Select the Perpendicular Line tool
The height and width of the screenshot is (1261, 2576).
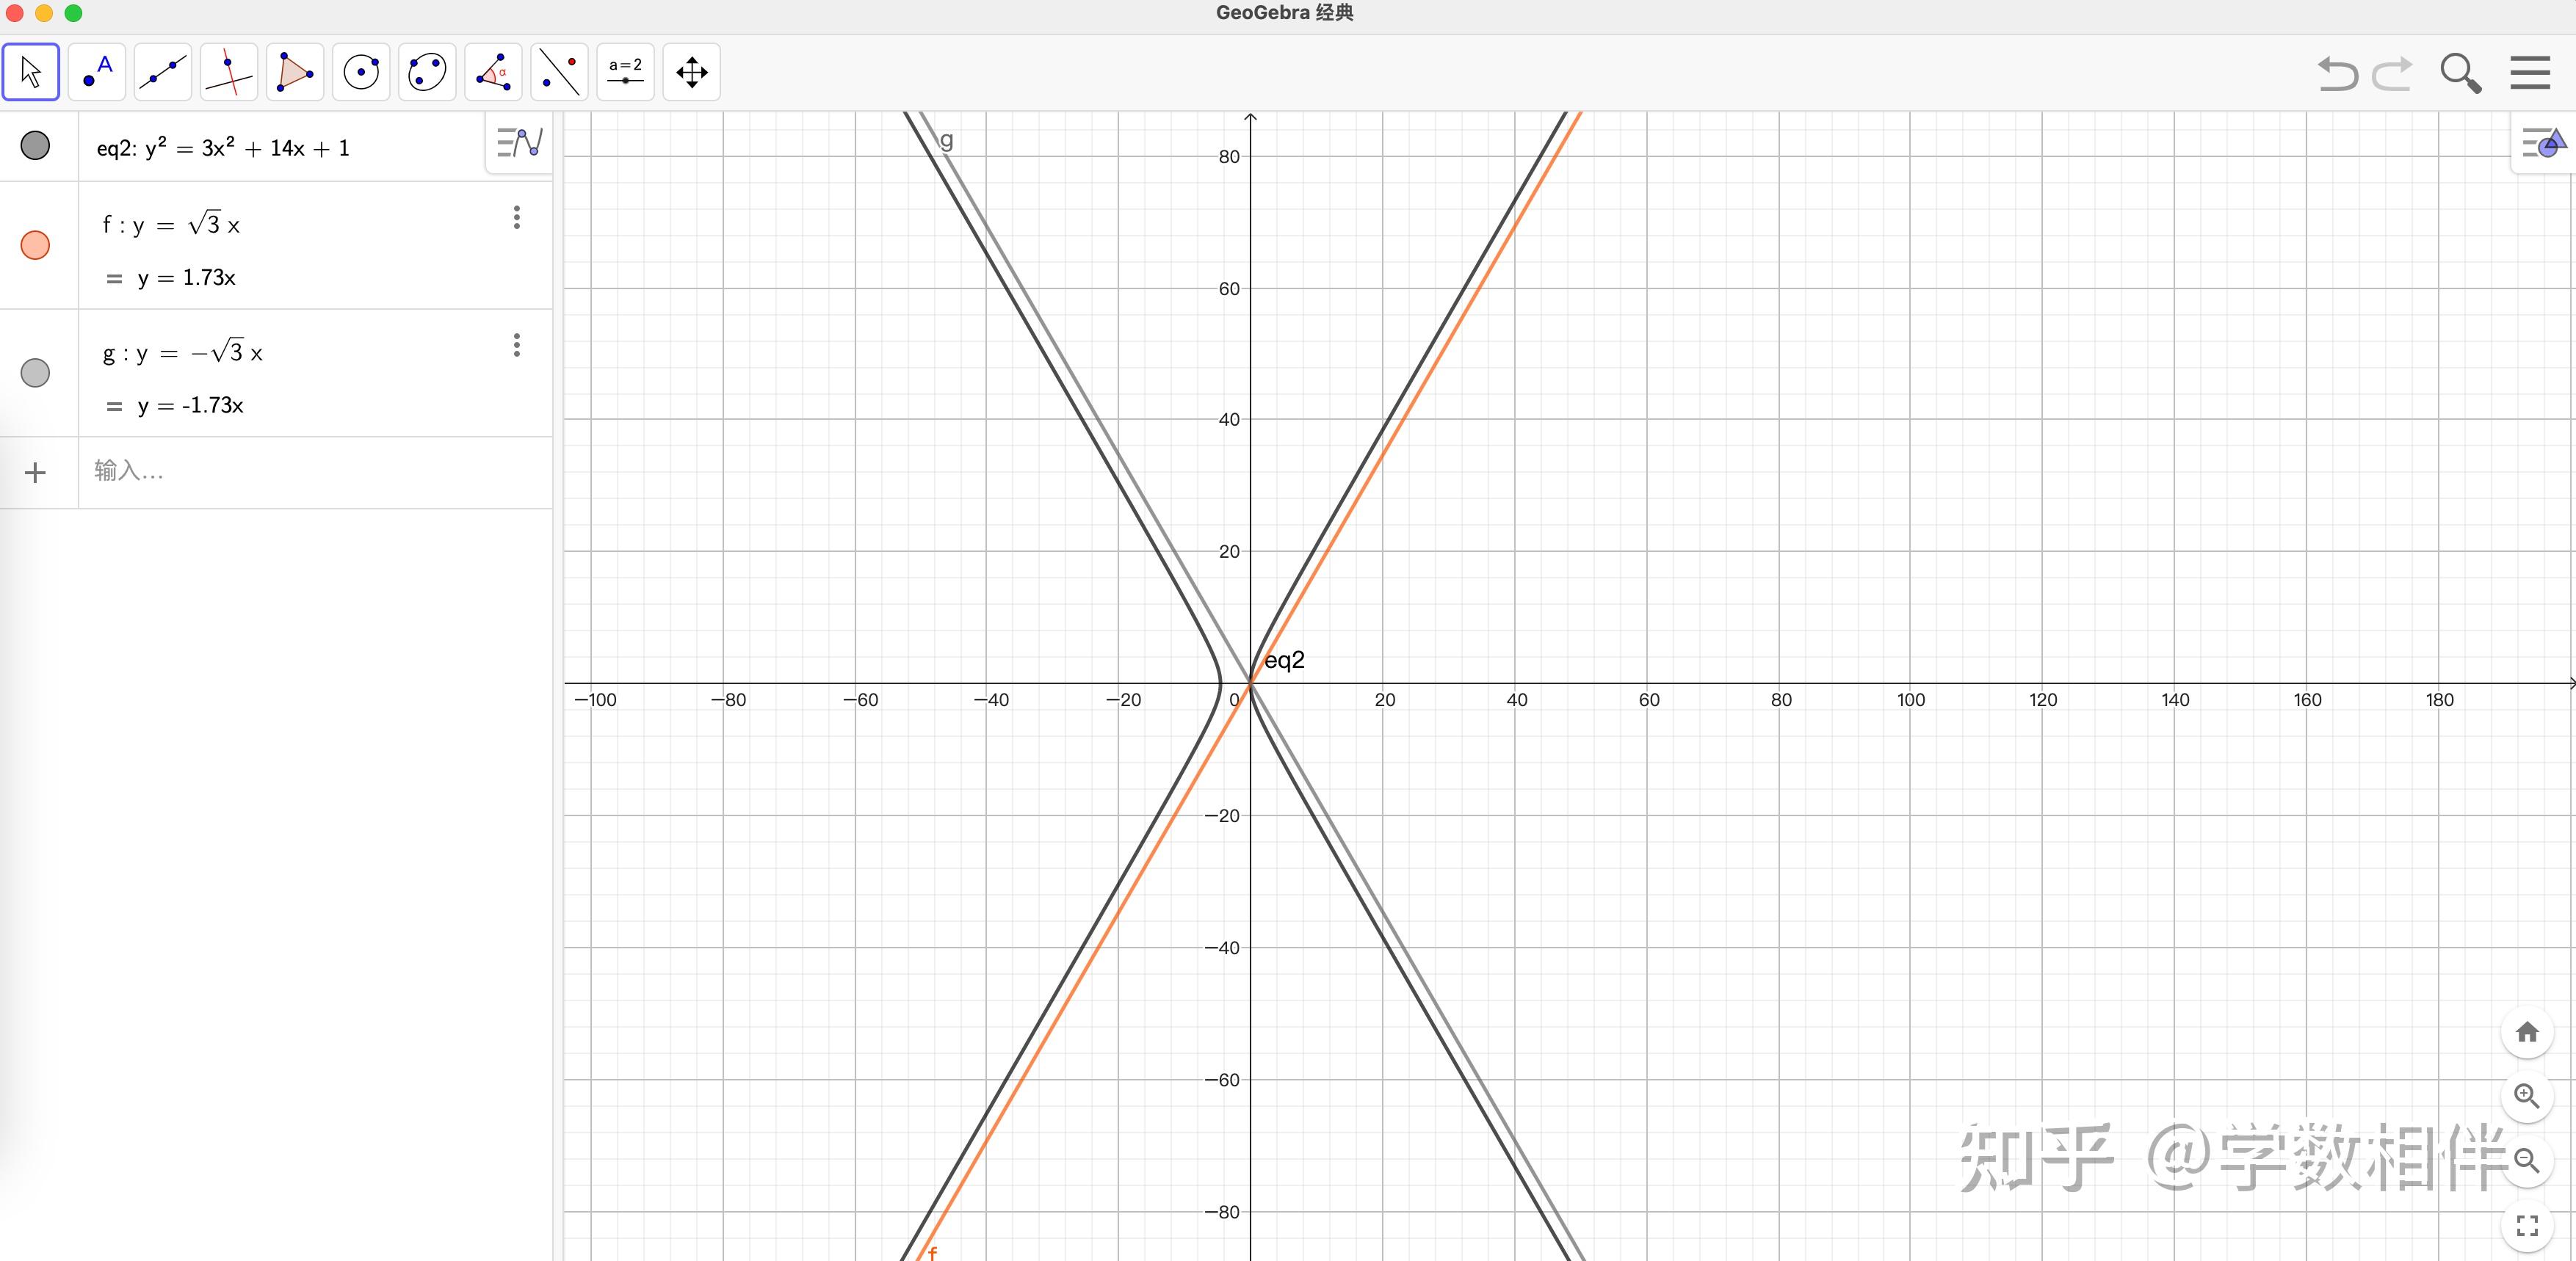click(229, 72)
